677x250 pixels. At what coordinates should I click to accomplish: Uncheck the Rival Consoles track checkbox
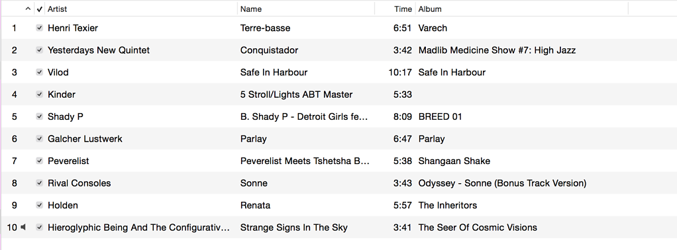(x=40, y=183)
